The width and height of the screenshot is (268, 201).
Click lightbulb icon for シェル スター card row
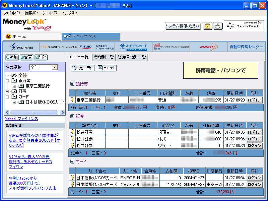coord(72,184)
